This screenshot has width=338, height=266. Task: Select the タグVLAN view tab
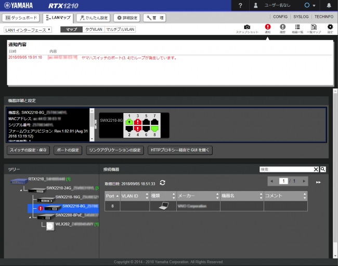[x=94, y=29]
